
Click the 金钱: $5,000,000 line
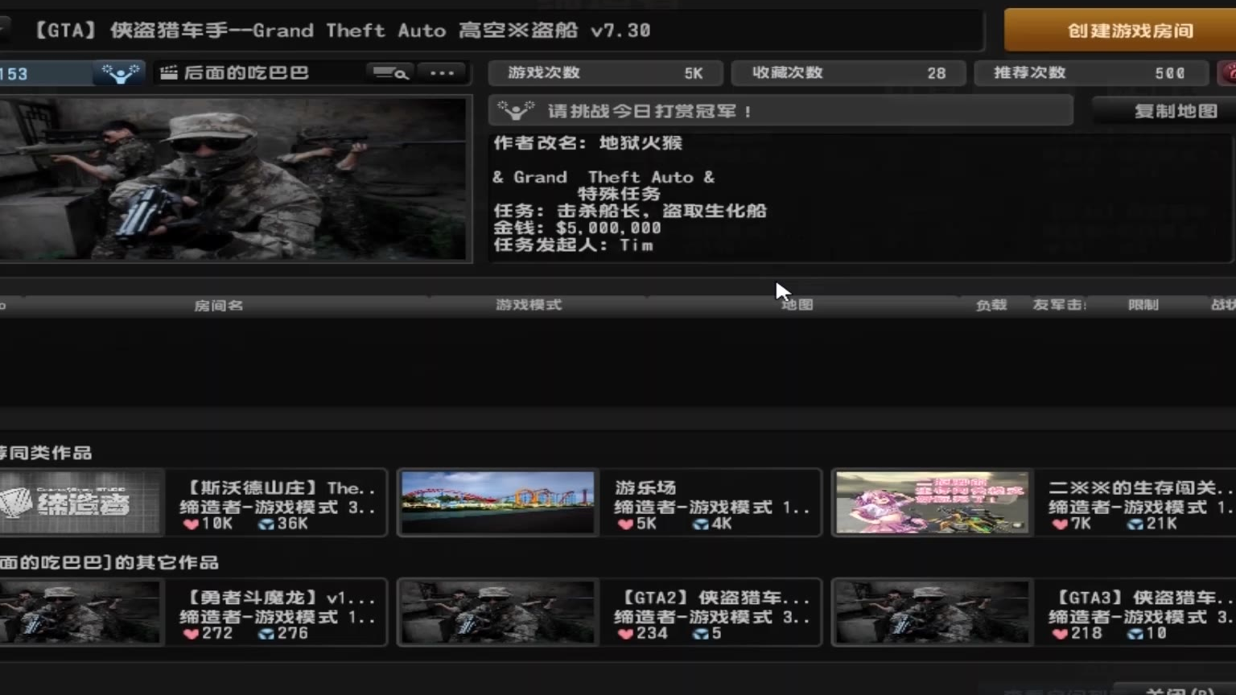577,228
